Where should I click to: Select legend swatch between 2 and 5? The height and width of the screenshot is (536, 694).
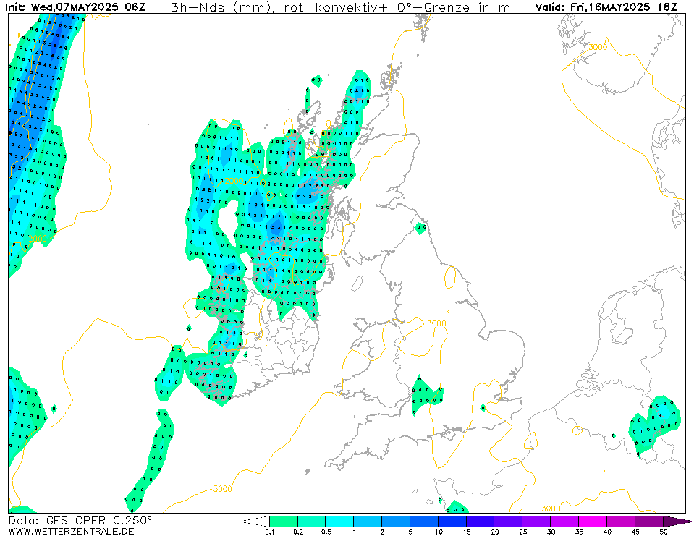(x=396, y=522)
